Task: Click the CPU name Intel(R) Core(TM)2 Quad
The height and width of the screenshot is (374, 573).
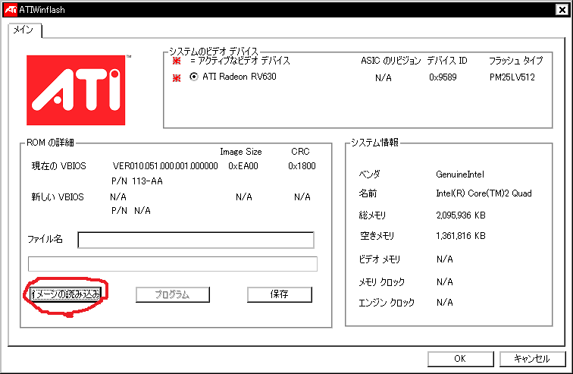Action: [x=484, y=193]
